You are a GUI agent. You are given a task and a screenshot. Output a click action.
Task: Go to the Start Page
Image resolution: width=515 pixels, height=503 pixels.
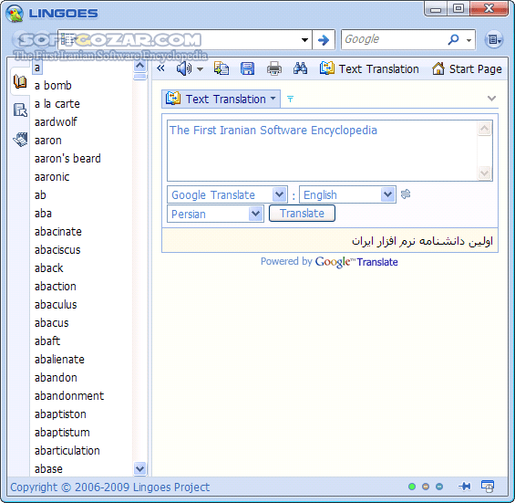(467, 68)
